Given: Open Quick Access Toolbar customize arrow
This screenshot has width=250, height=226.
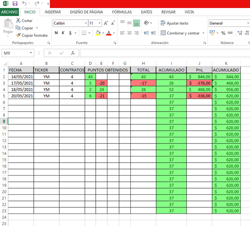Looking at the screenshot, I should coord(48,3).
